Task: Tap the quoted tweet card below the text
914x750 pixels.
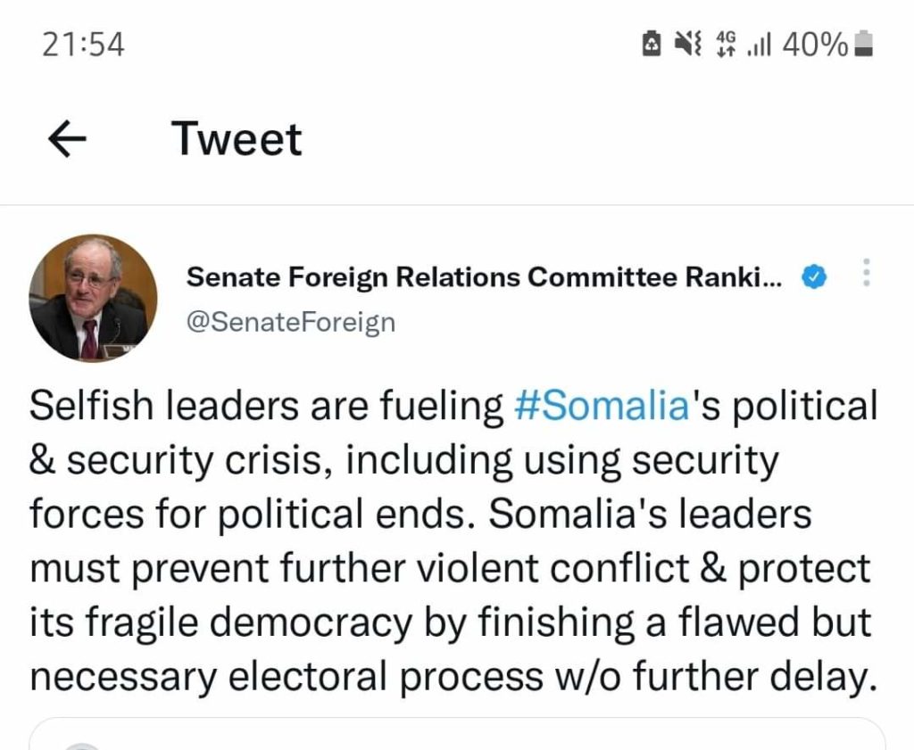Action: coord(457,735)
